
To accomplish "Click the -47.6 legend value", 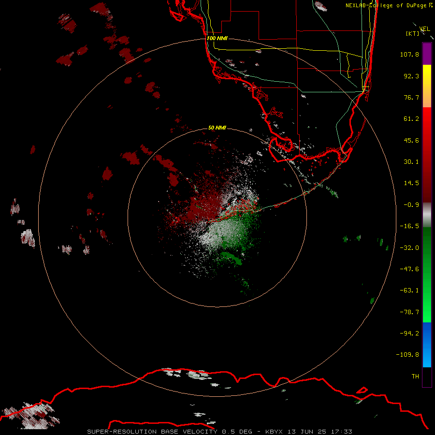I will 409,269.
